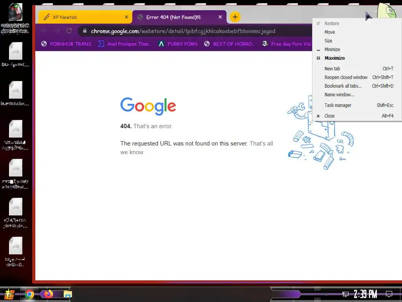Screen dimensions: 402x302
Task: Click the Google logo on the error page
Action: point(148,106)
